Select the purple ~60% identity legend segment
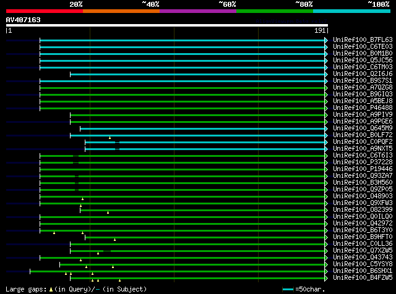The width and height of the screenshot is (396, 294). (198, 11)
